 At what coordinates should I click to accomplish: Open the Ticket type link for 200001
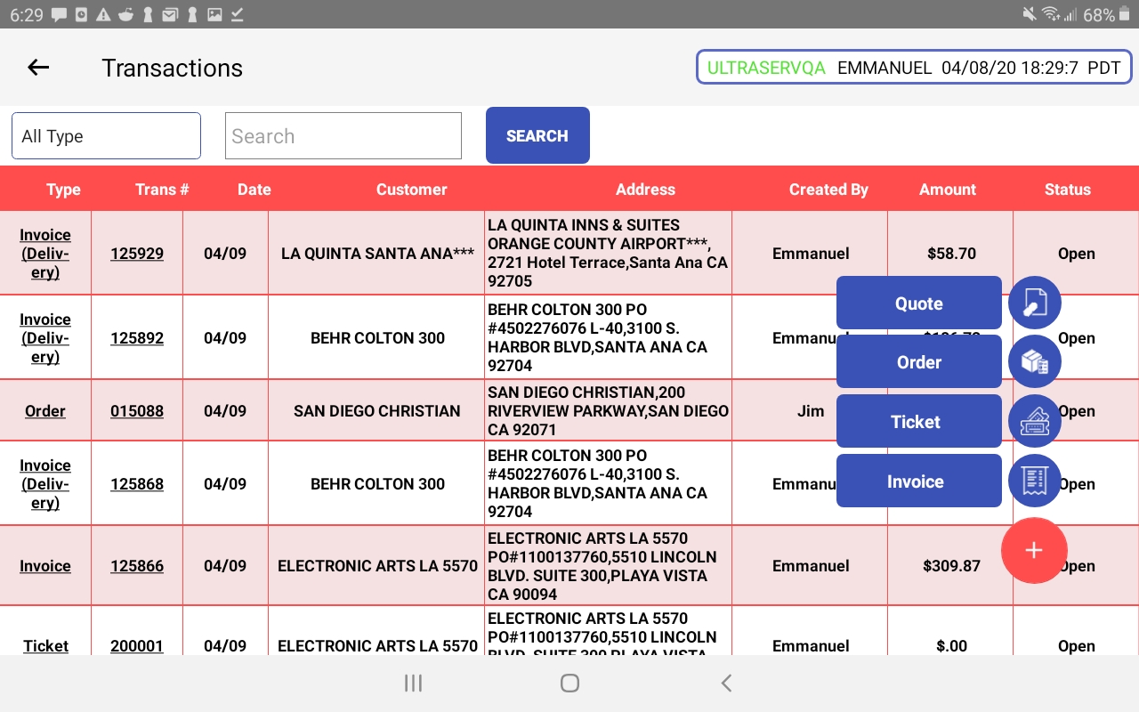tap(45, 646)
